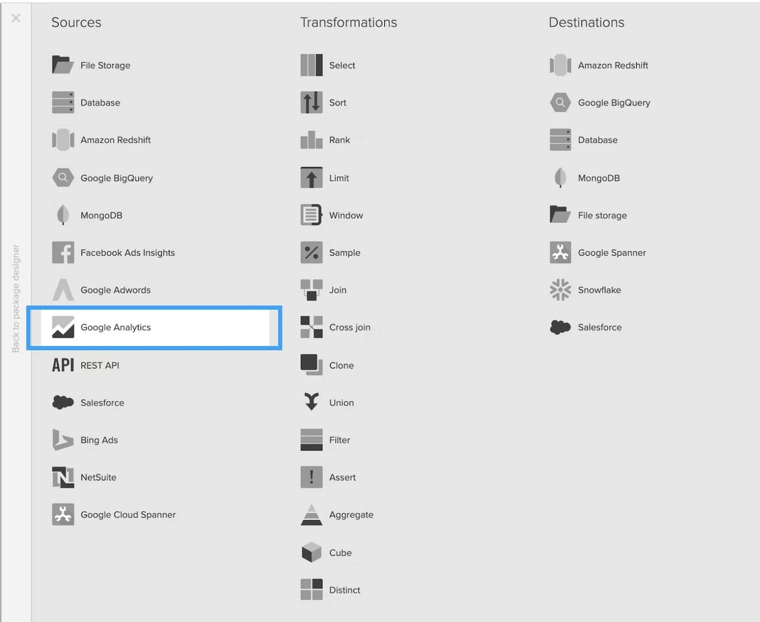Choose Google Spanner destination icon

click(x=560, y=253)
